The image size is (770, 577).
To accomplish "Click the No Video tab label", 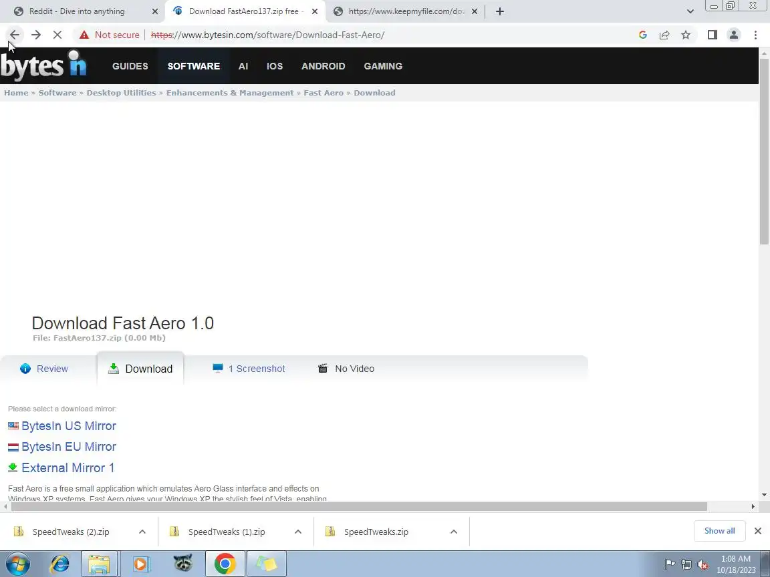I will pos(354,369).
